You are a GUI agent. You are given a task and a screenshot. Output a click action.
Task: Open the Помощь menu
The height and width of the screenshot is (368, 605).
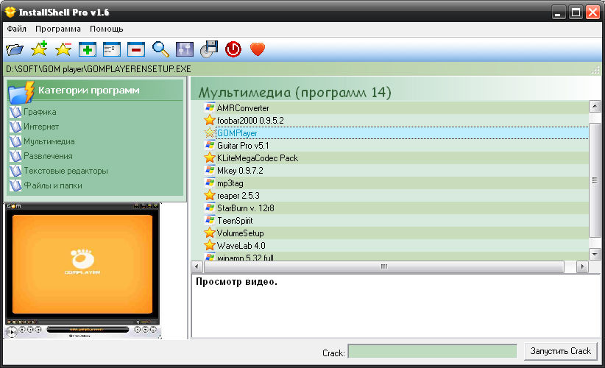107,29
